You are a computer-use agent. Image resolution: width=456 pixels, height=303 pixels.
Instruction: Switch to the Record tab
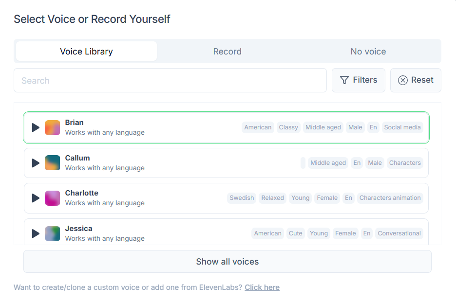click(x=228, y=52)
